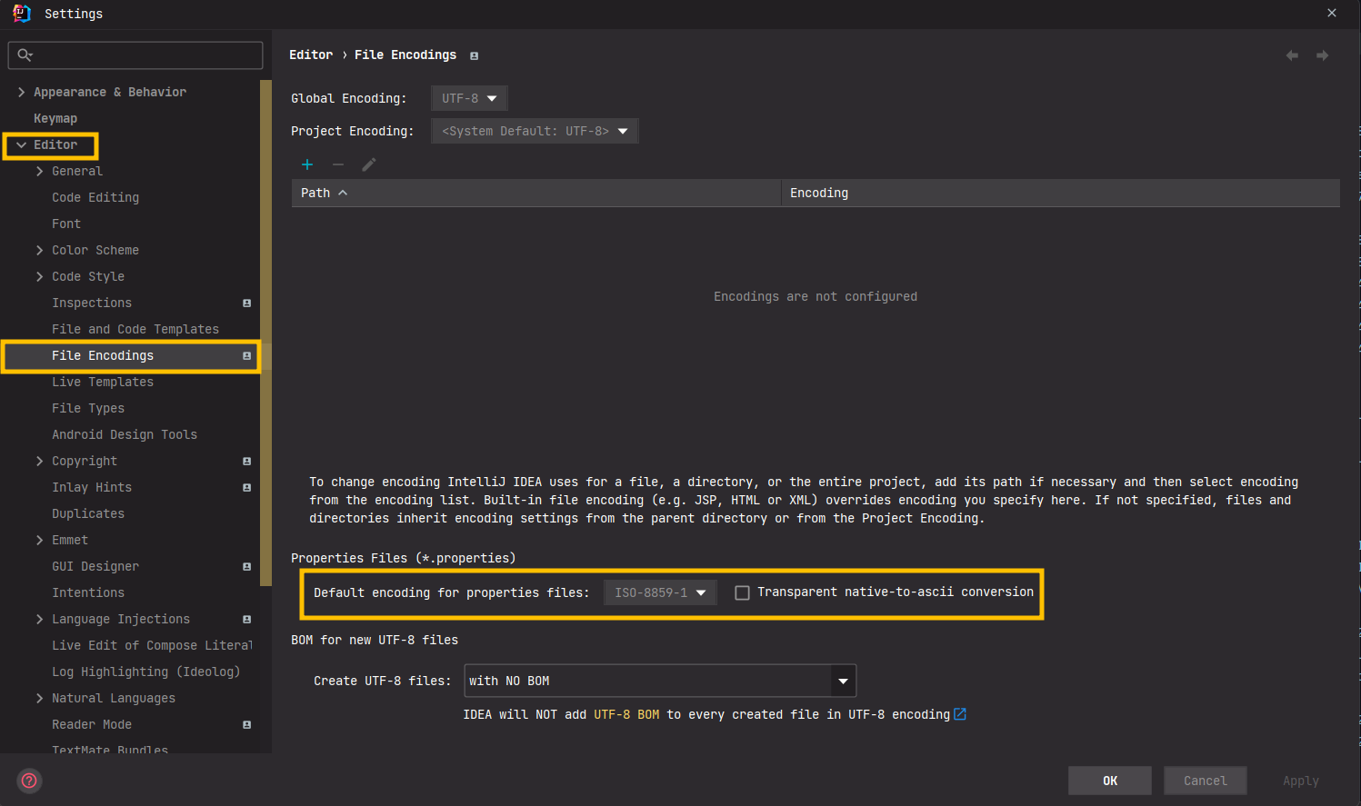Click the forward navigation arrow
This screenshot has width=1361, height=806.
click(x=1323, y=55)
